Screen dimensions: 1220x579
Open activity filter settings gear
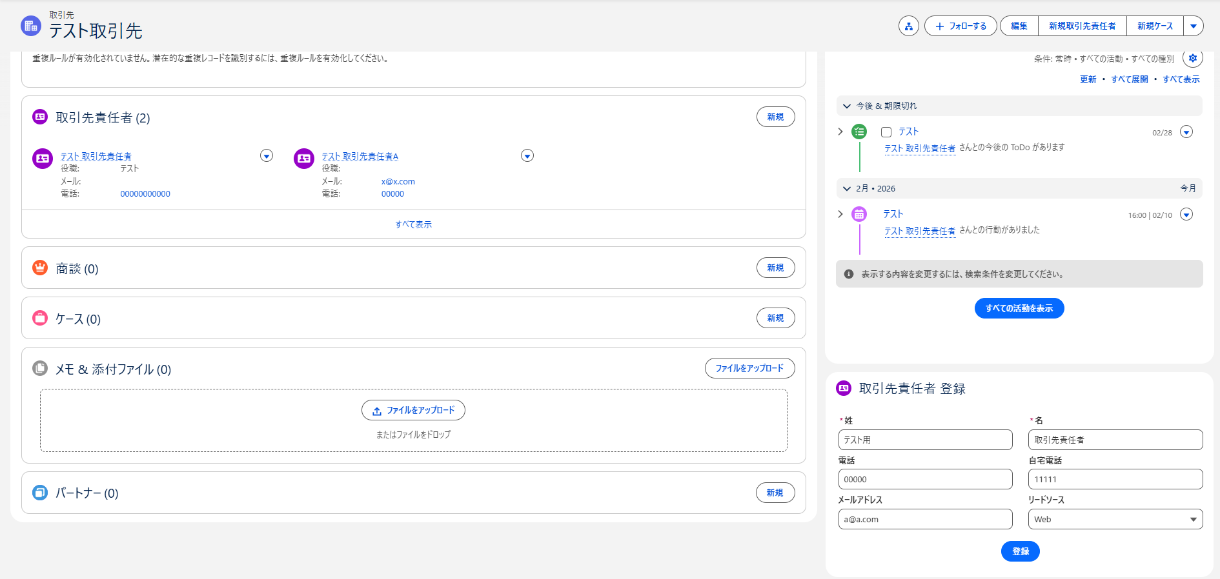coord(1192,58)
